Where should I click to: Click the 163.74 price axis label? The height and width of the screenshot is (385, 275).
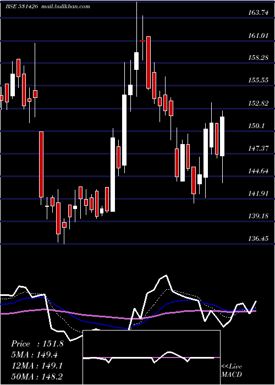pos(258,13)
